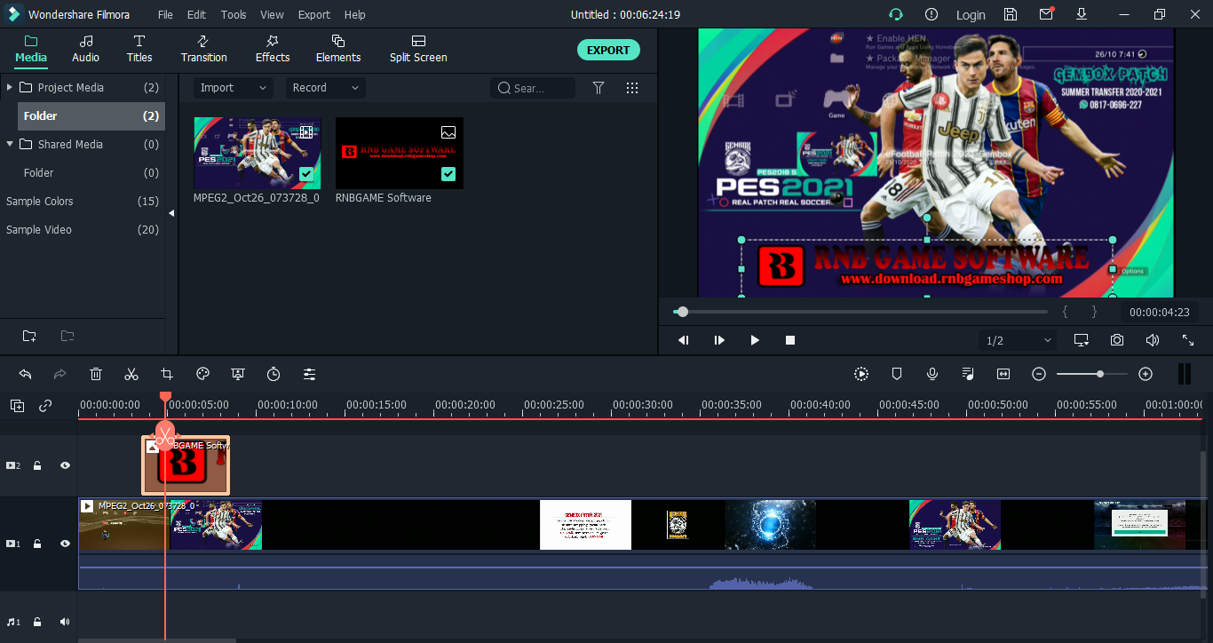Undo the last edit in timeline toolbar

(x=25, y=374)
